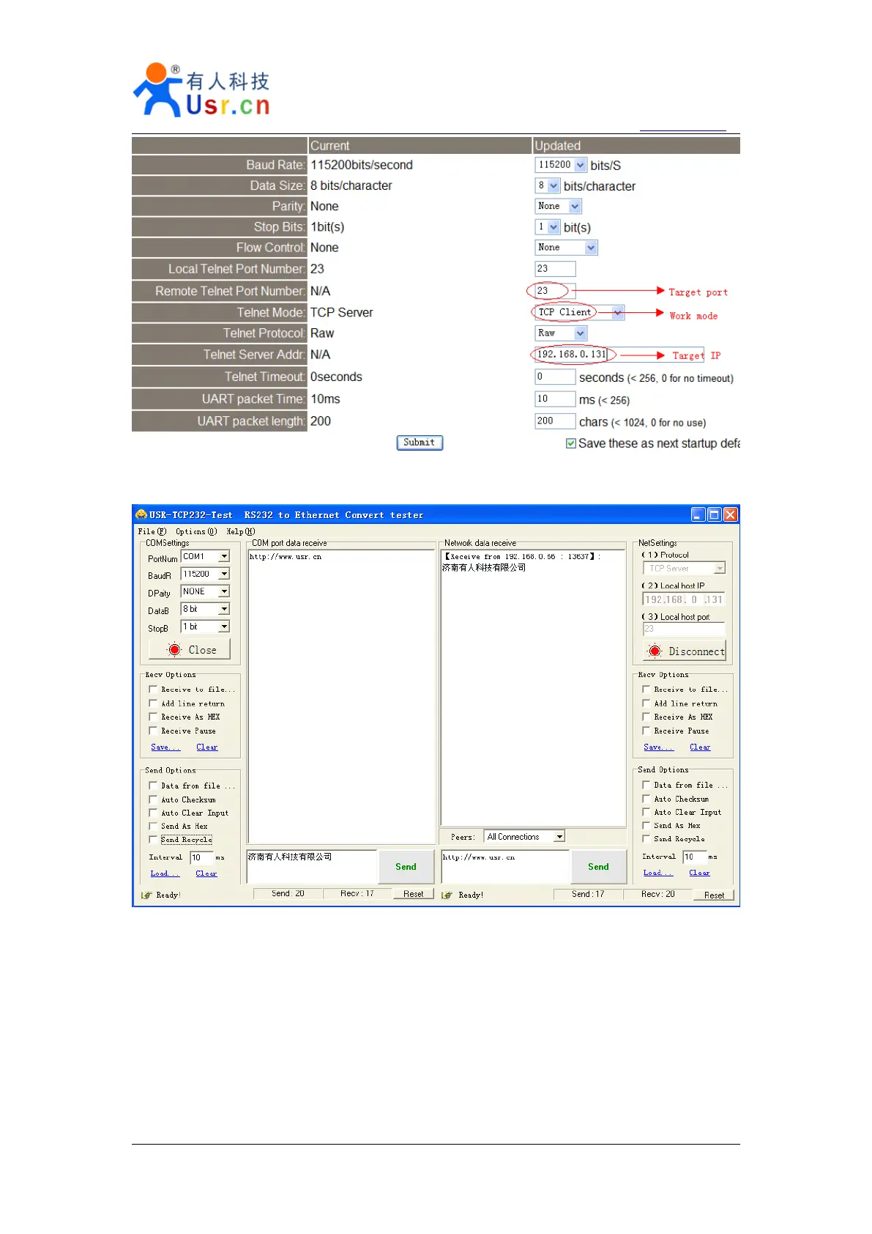Click network Send Options Load link
This screenshot has height=1234, width=872.
tap(657, 873)
